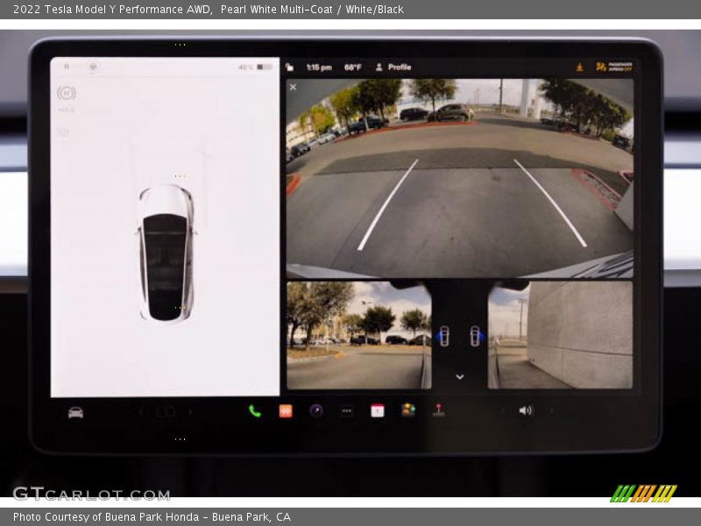Tap the software update download icon
The image size is (701, 526).
pos(579,67)
